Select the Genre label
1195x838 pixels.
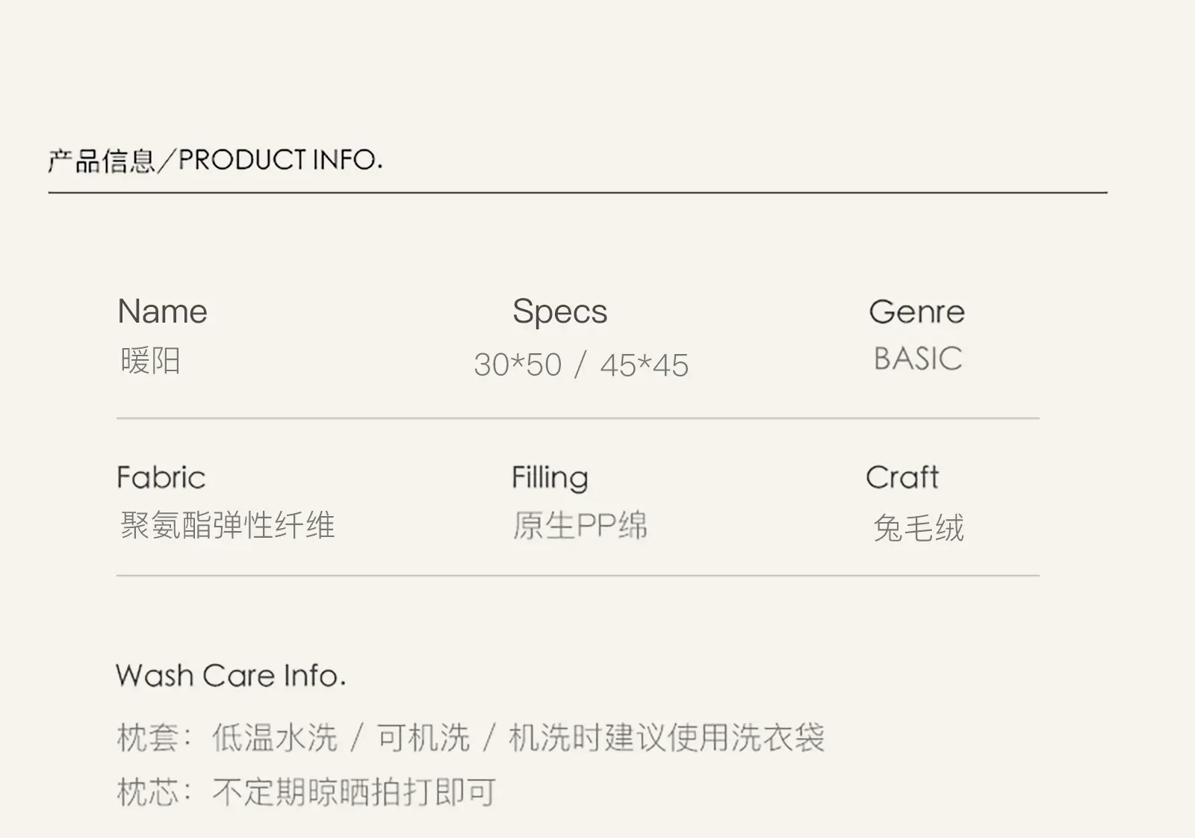click(x=916, y=311)
